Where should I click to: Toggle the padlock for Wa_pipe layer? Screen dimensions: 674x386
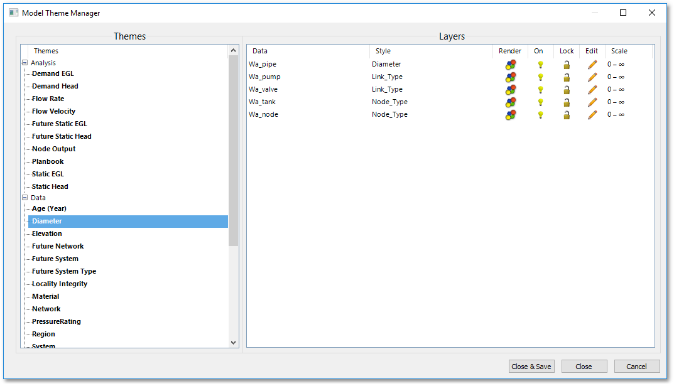[567, 65]
